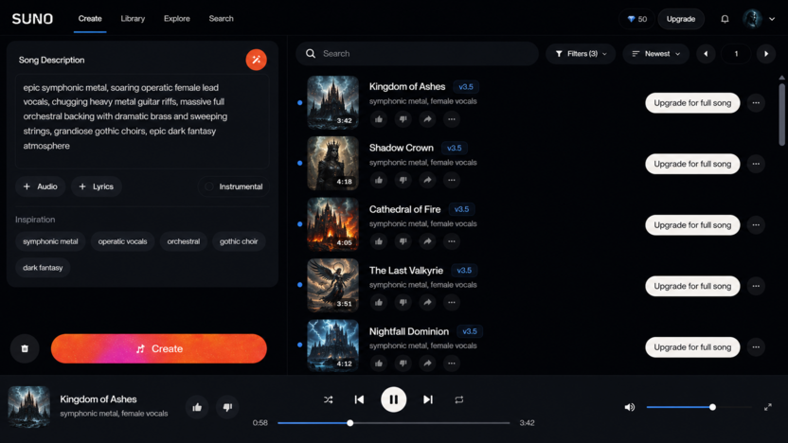Screen dimensions: 788x443
Task: Toggle repeat playback
Action: coord(459,399)
